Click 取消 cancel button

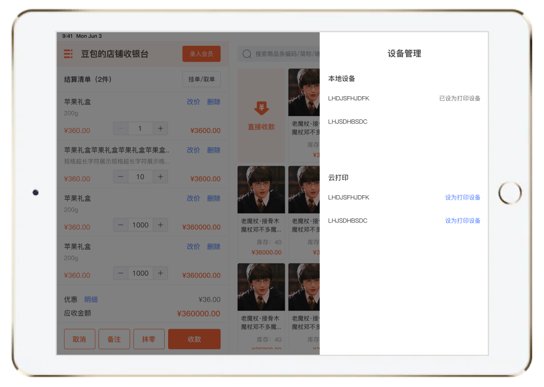[79, 339]
